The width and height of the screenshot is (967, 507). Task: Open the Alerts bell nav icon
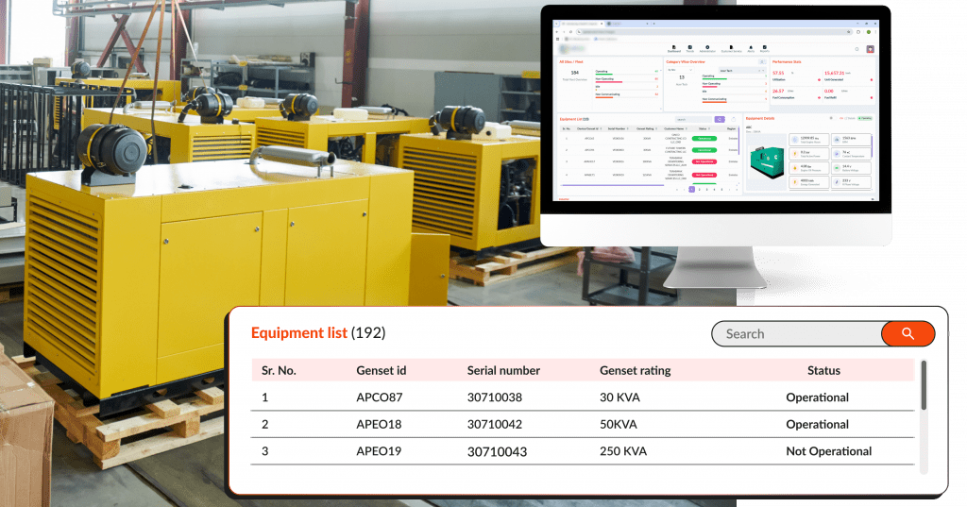tap(753, 48)
